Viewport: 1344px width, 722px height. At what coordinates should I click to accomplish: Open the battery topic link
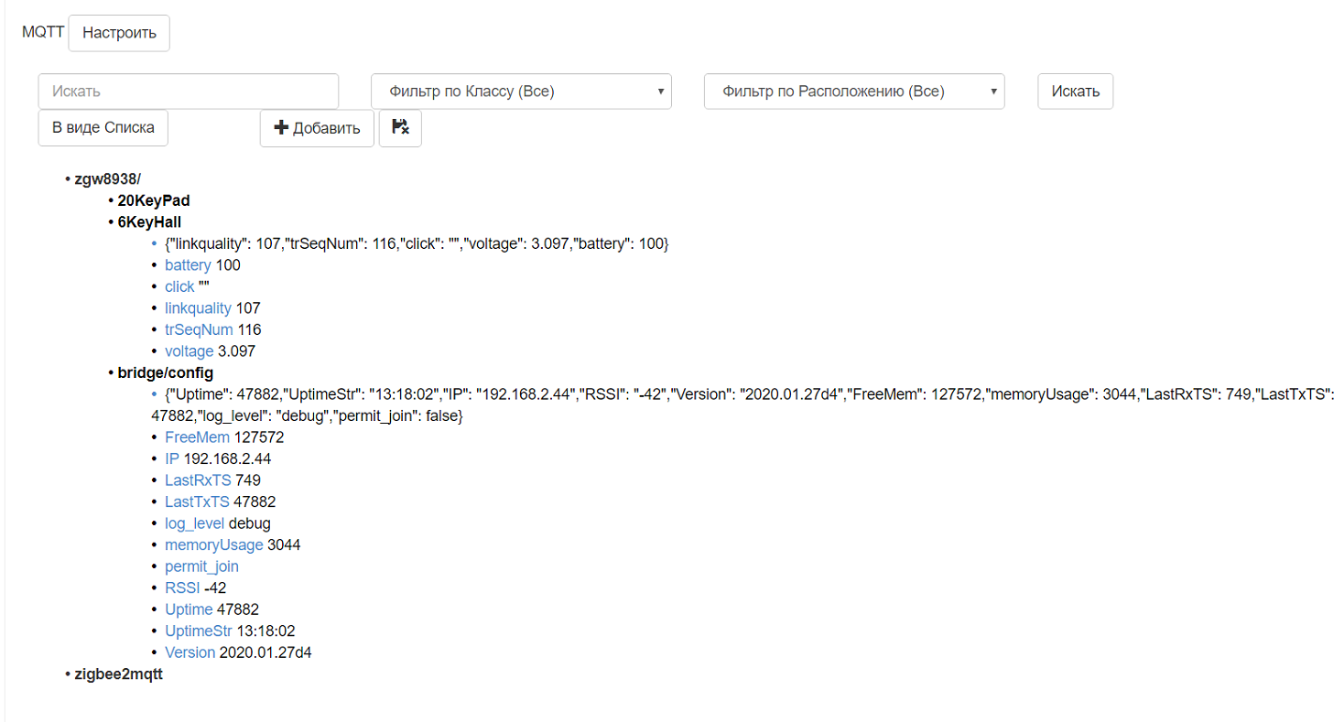click(x=188, y=264)
